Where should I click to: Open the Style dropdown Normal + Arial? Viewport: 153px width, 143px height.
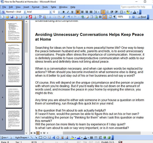point(25,12)
